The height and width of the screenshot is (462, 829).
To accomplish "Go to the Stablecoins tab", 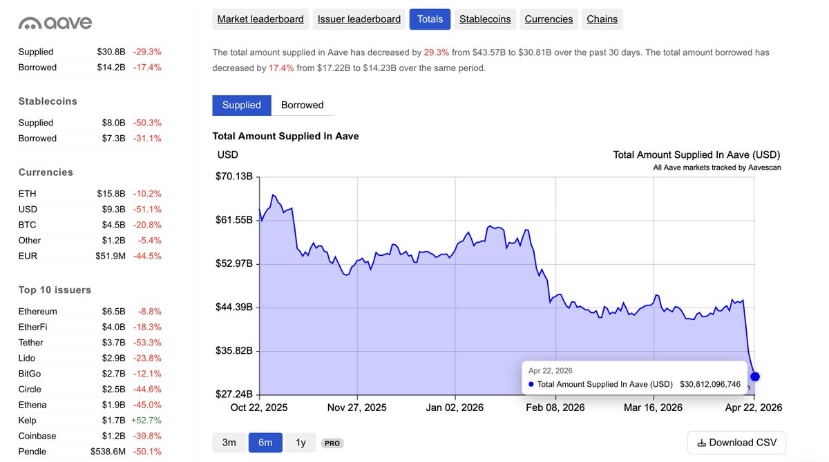I will pyautogui.click(x=485, y=19).
